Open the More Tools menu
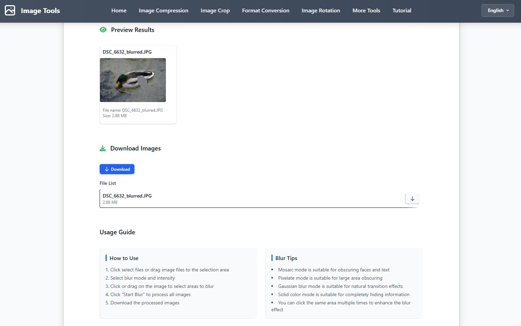 pos(366,10)
